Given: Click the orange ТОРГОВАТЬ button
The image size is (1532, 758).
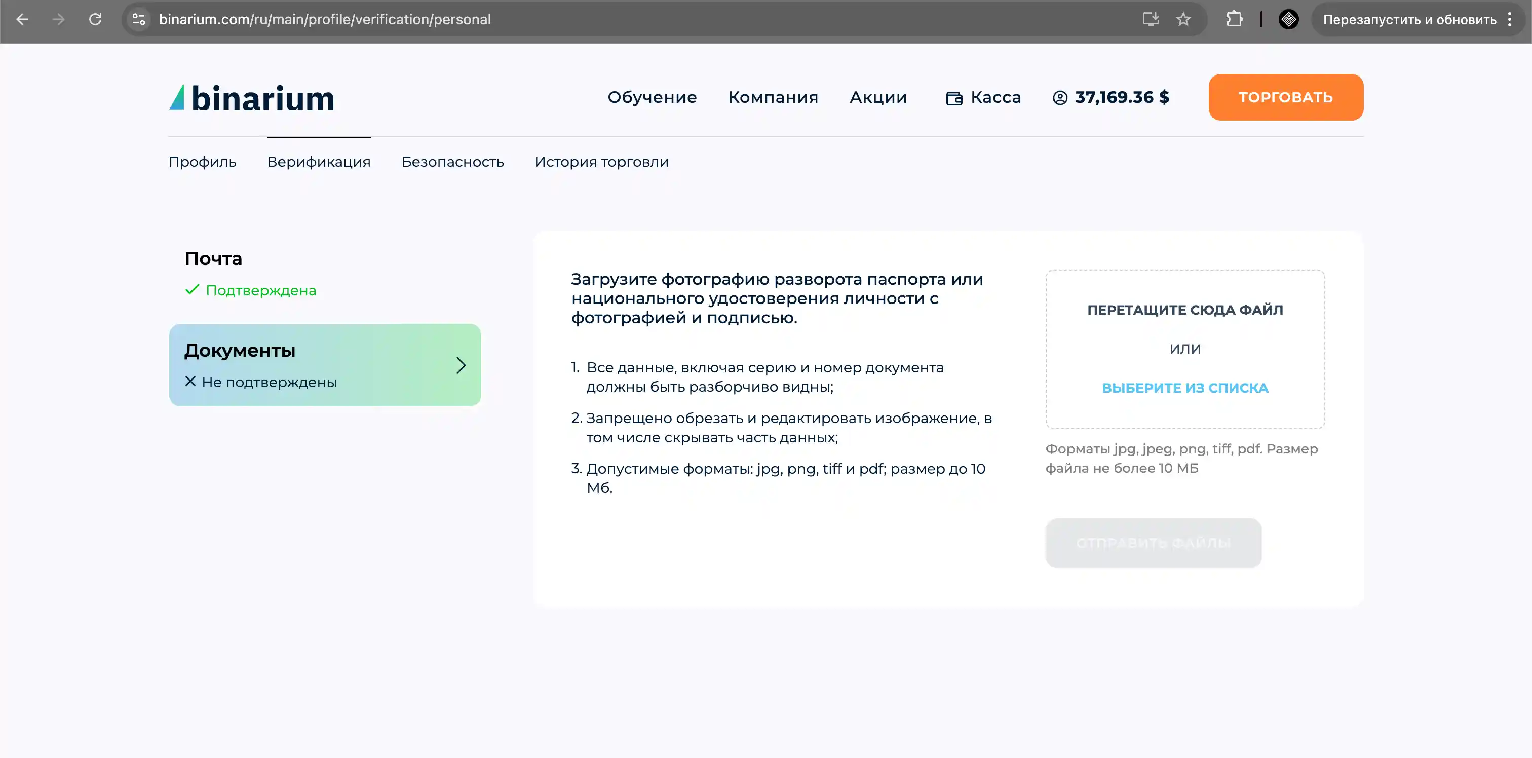Looking at the screenshot, I should point(1286,98).
